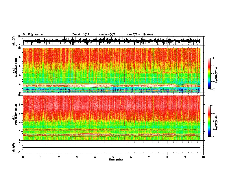Image resolution: width=229 pixels, height=176 pixels.
Task: Click the '9' tick on the time axis
Action: pos(185,157)
